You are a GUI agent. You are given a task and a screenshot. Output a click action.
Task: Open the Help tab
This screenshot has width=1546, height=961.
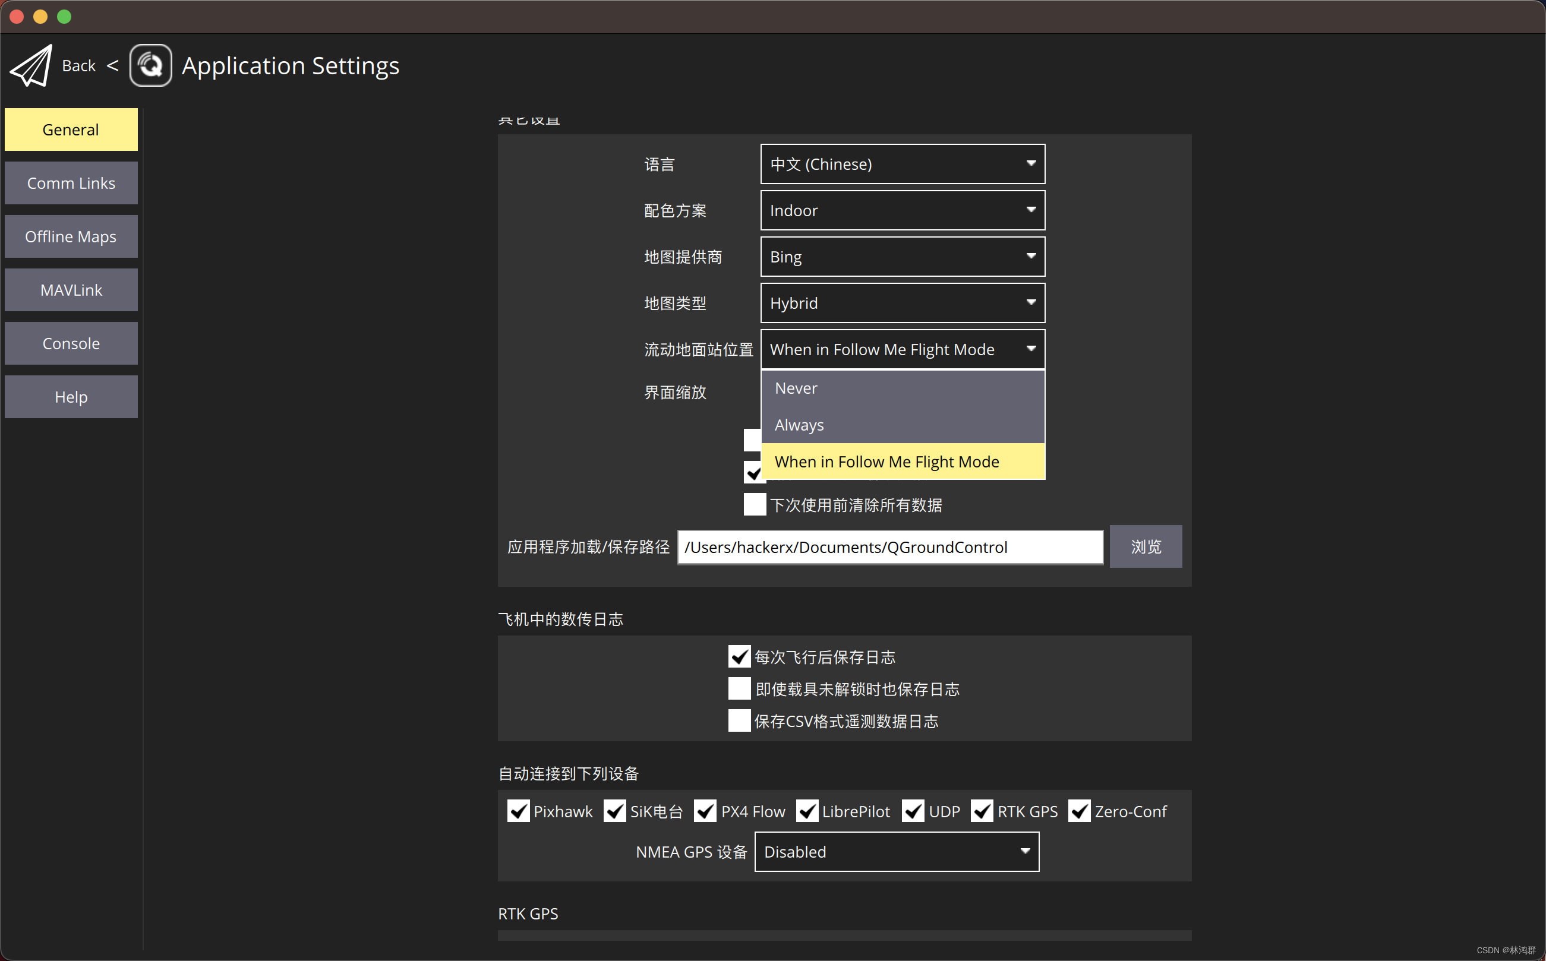point(71,397)
